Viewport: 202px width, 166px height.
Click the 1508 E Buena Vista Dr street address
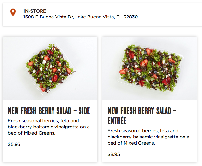tap(48, 17)
